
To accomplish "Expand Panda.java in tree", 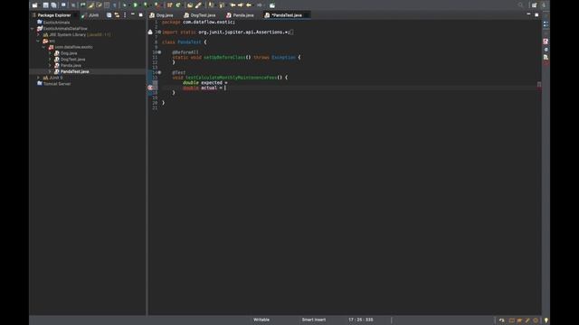I will [50, 65].
